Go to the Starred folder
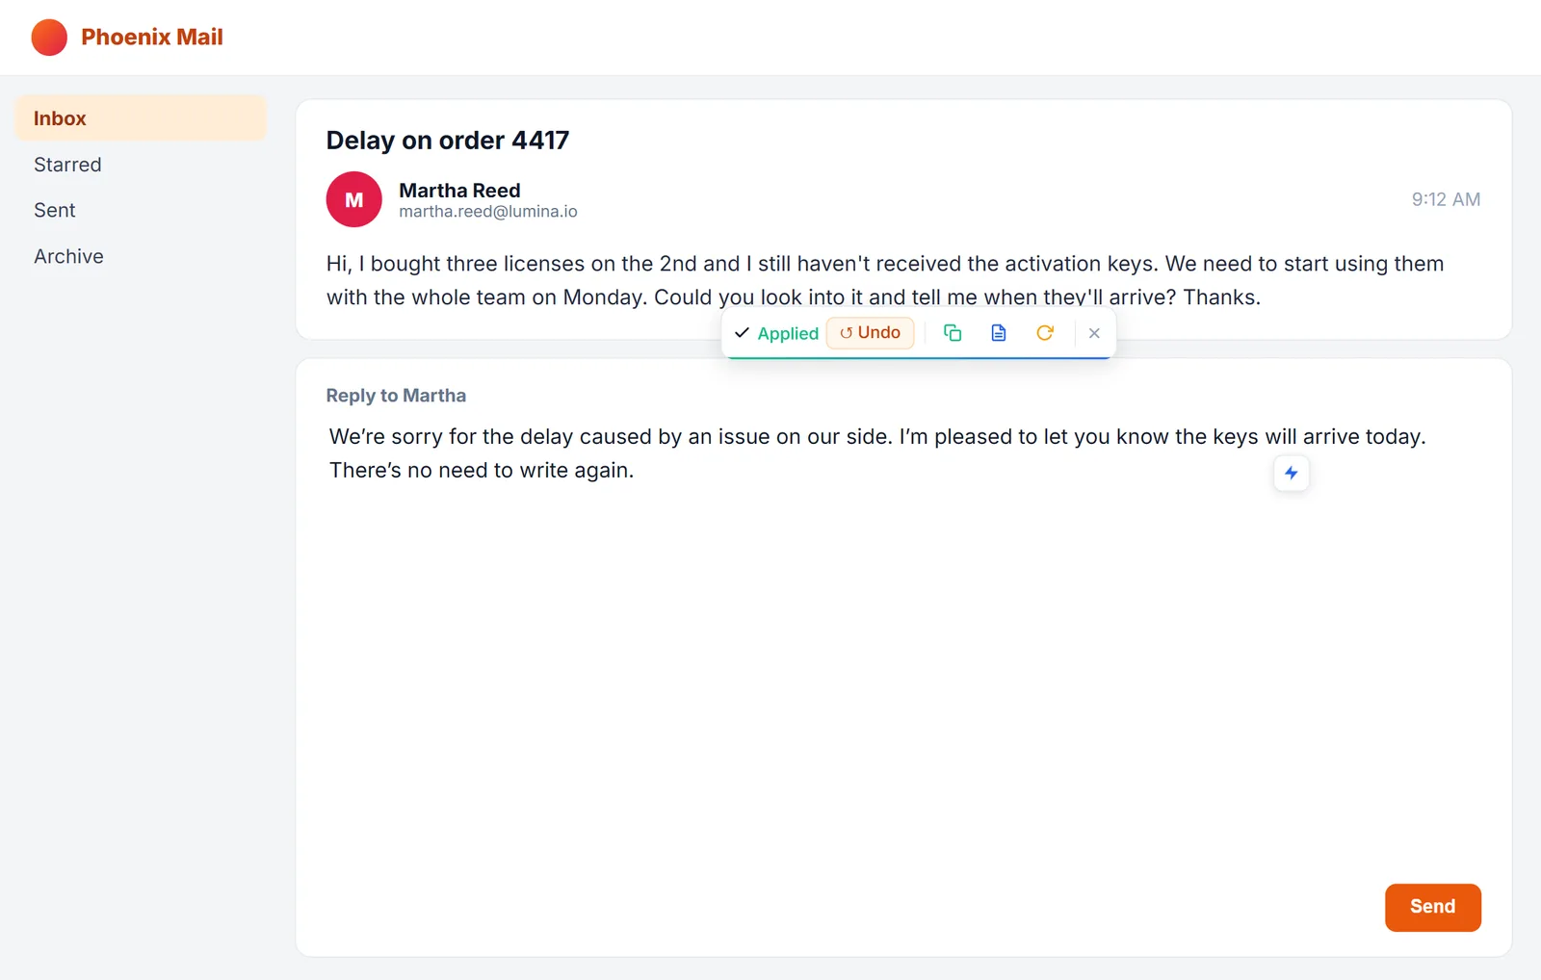 (141, 165)
